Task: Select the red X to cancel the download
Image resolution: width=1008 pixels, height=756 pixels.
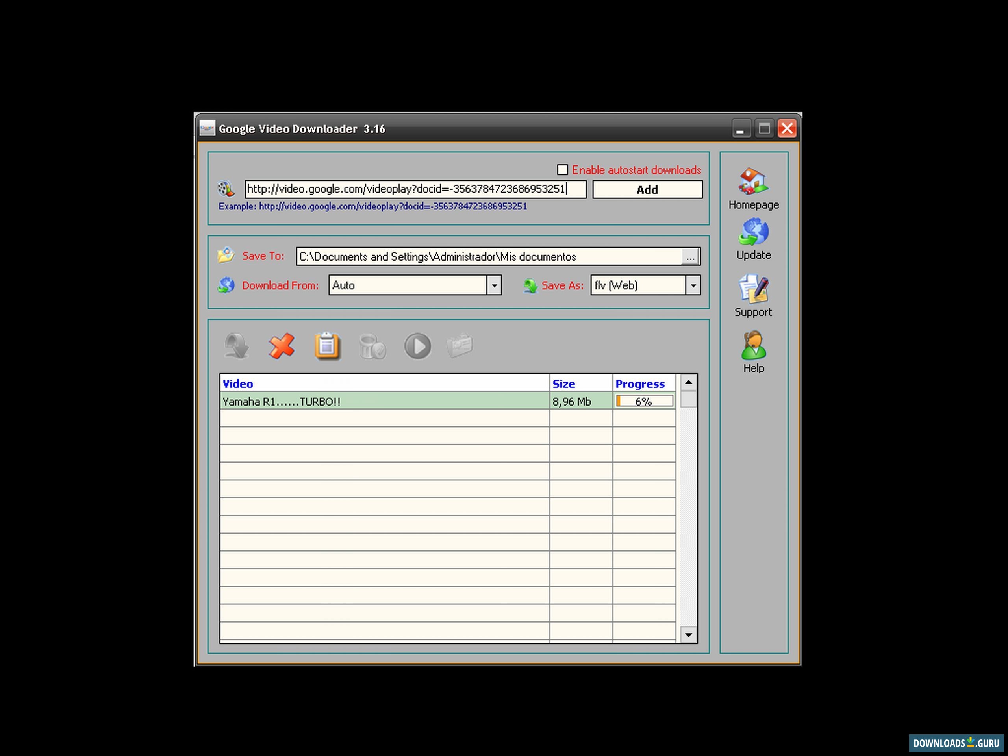Action: tap(282, 347)
